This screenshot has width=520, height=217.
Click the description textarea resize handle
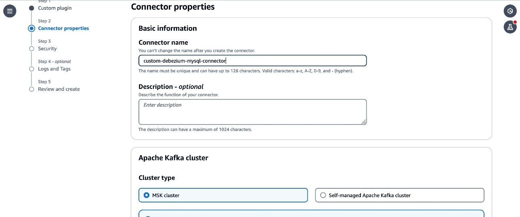(364, 122)
